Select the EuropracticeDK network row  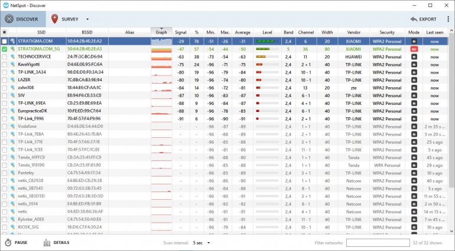coord(224,111)
